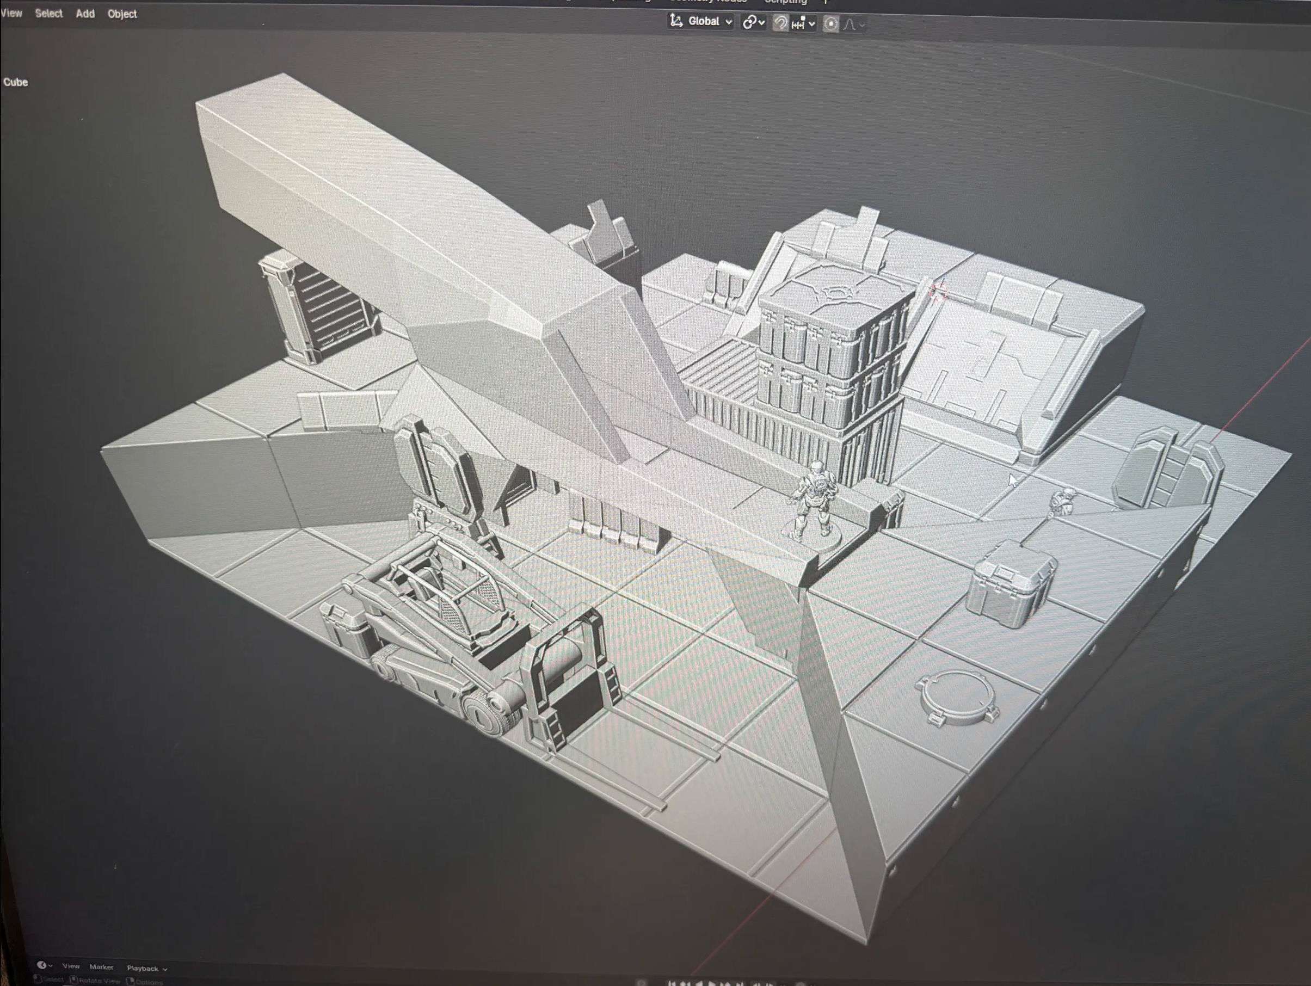The image size is (1311, 986).
Task: Open the viewport View menu
Action: click(11, 13)
